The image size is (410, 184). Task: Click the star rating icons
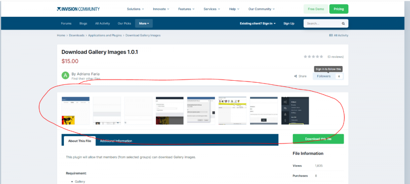pos(314,57)
